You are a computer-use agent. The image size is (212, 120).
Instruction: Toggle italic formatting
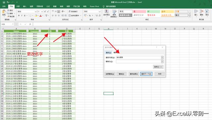tap(22, 16)
